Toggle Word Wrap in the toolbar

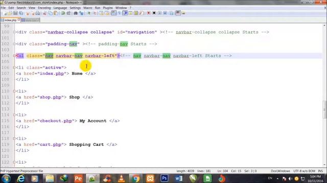click(113, 13)
